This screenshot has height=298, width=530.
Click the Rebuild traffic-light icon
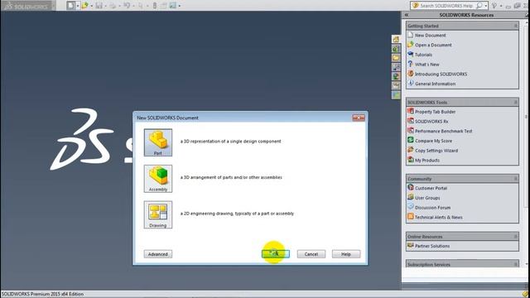coord(155,6)
